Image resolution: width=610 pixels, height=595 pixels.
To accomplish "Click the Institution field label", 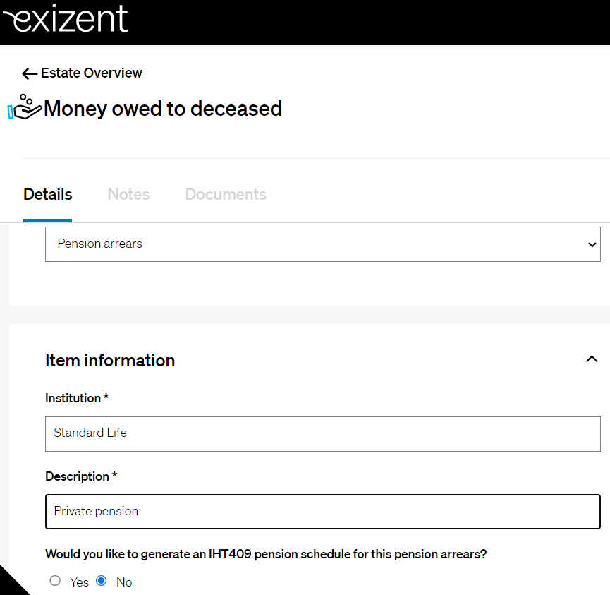I will point(76,398).
